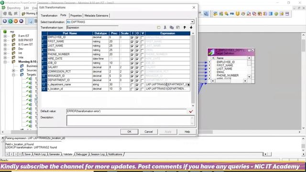This screenshot has height=172, width=306.
Task: Open the Repository menu
Action: (x=14, y=8)
